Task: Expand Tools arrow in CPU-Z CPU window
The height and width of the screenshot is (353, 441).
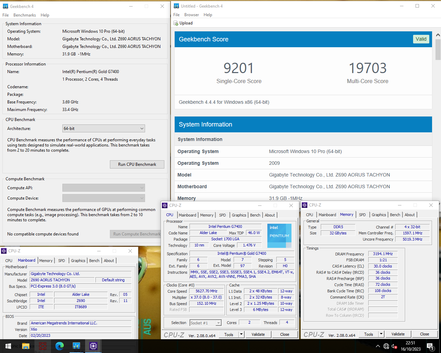Action: coord(241,334)
